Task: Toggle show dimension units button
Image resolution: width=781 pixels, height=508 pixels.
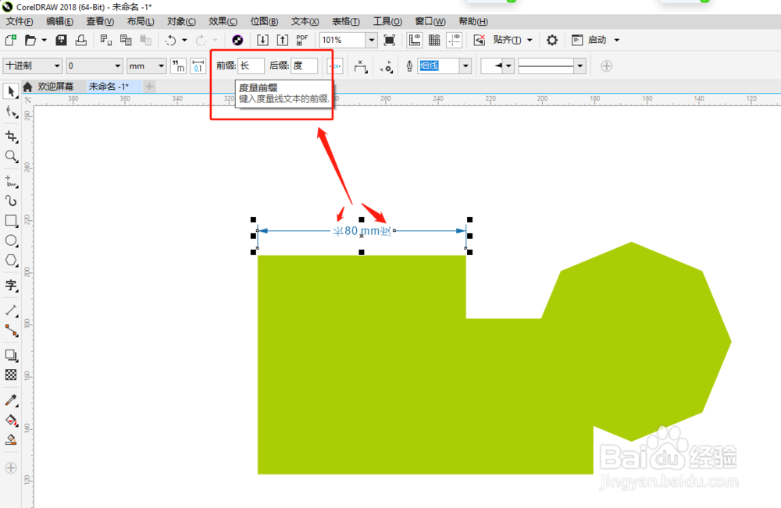Action: [x=178, y=66]
